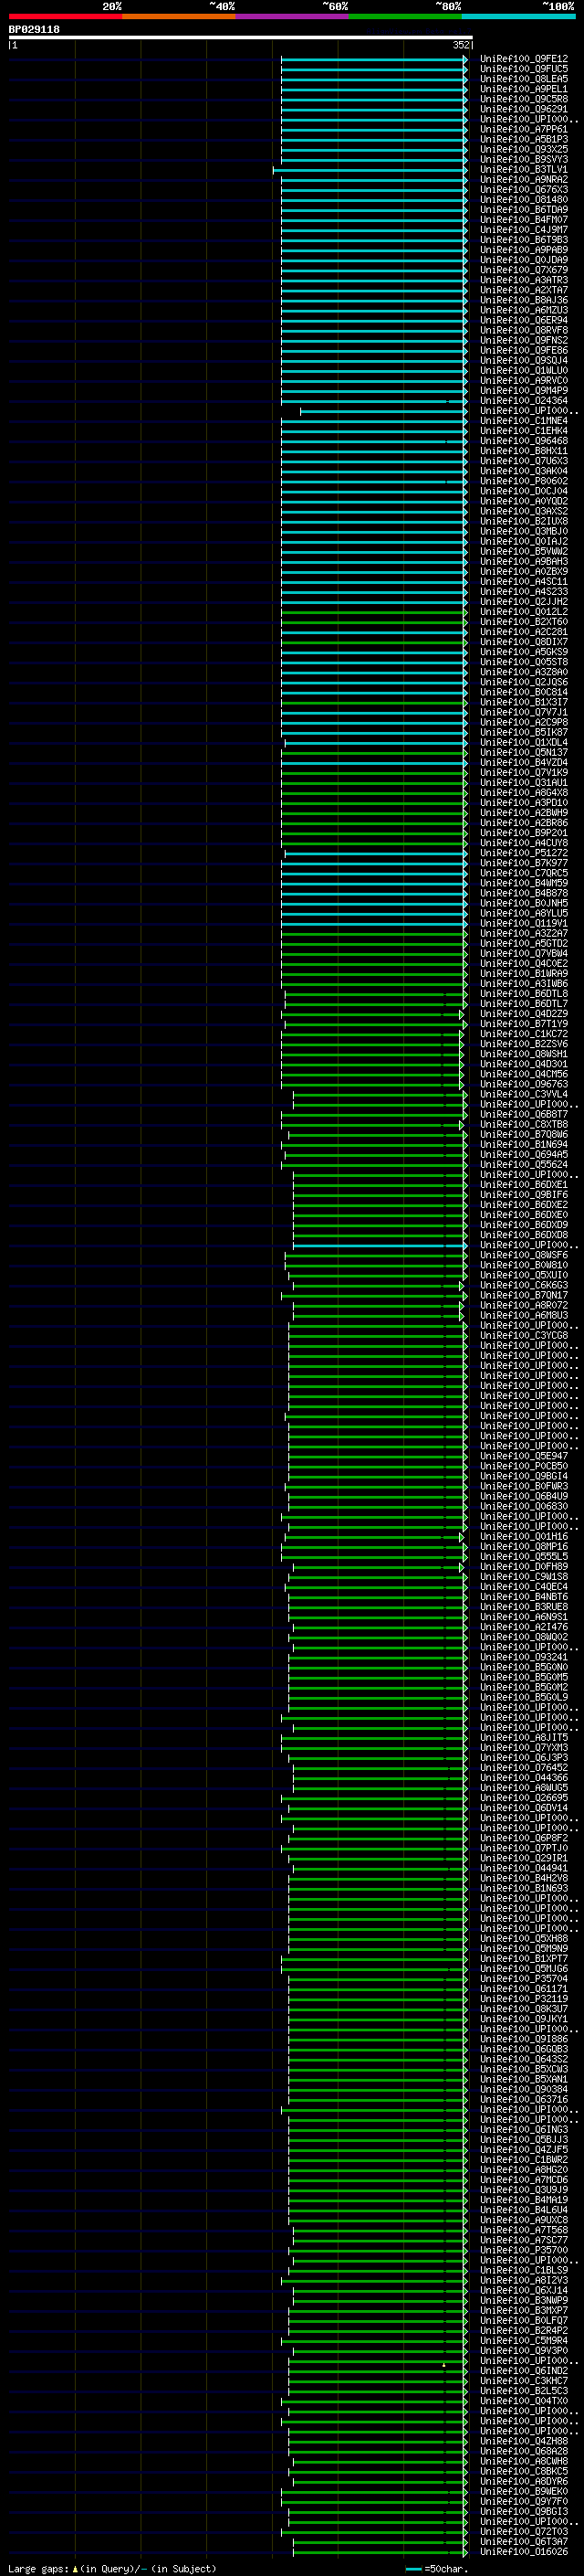The width and height of the screenshot is (584, 2576).
Task: Select hit label UniRef100_A6M8U3
Action: click(524, 1316)
